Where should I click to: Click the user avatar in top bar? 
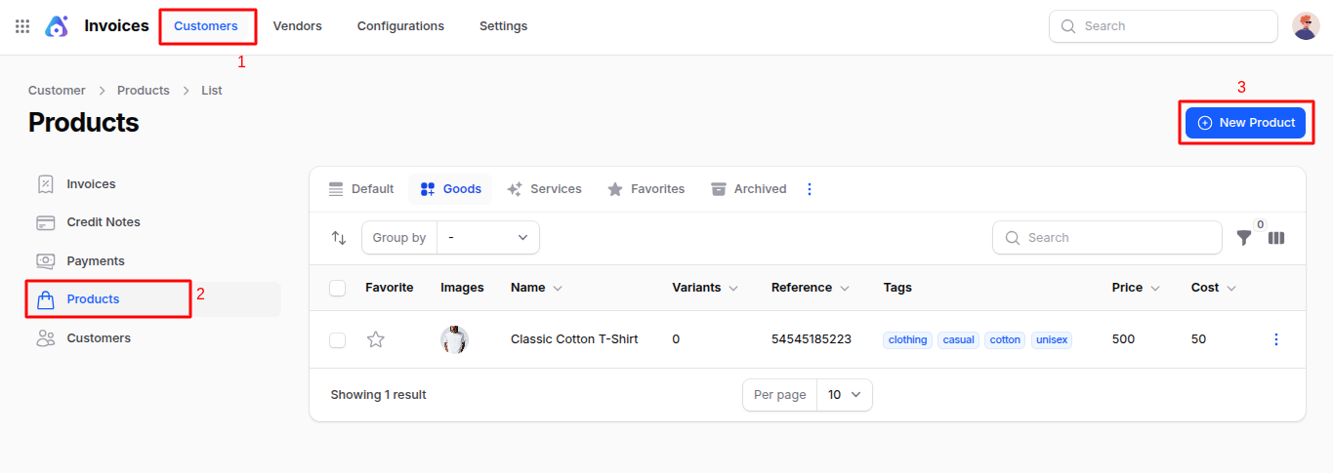(1306, 26)
